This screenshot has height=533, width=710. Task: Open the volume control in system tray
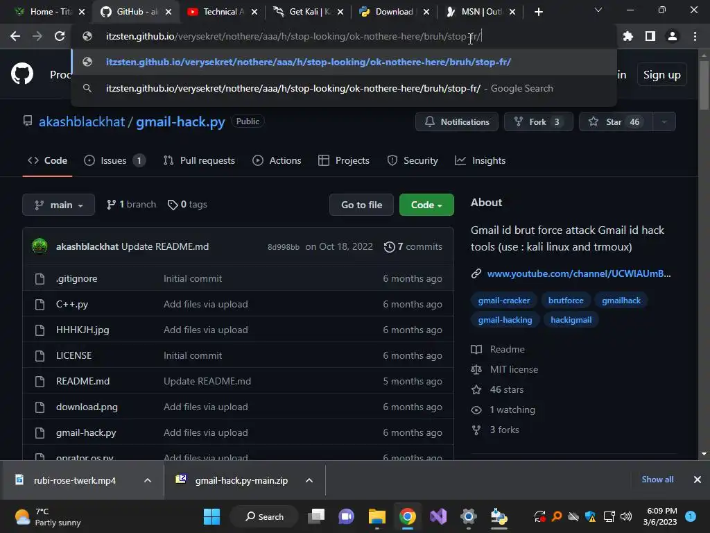626,516
